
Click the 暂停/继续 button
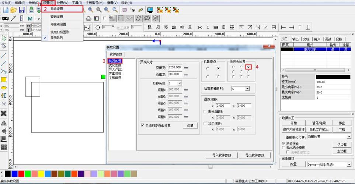pyautogui.click(x=319, y=123)
